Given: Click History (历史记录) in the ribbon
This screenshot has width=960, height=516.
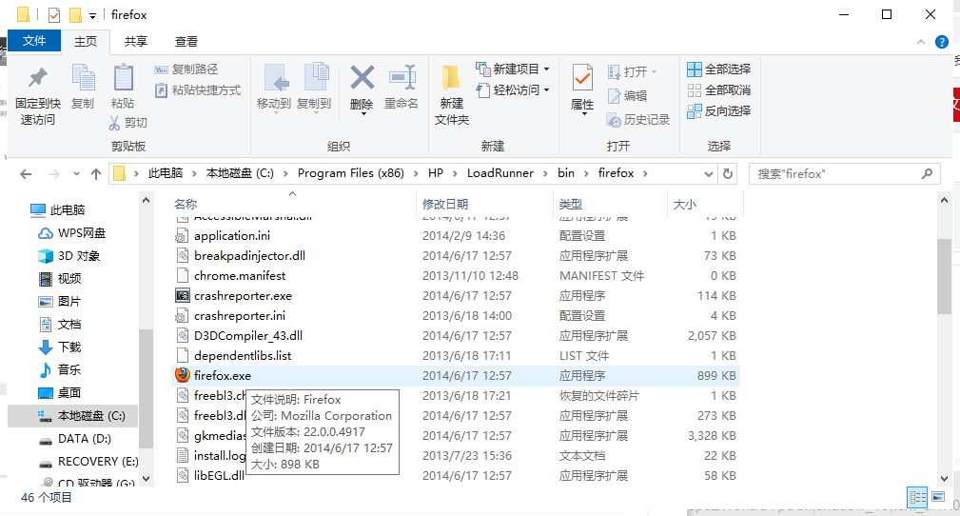Looking at the screenshot, I should tap(638, 120).
